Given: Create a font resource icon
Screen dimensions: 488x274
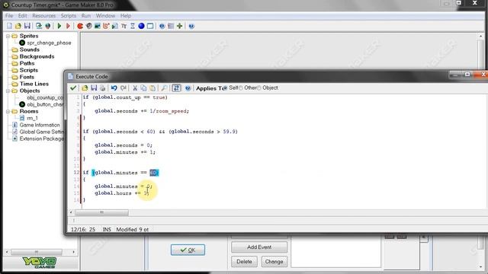Looking at the screenshot, I should click(124, 26).
